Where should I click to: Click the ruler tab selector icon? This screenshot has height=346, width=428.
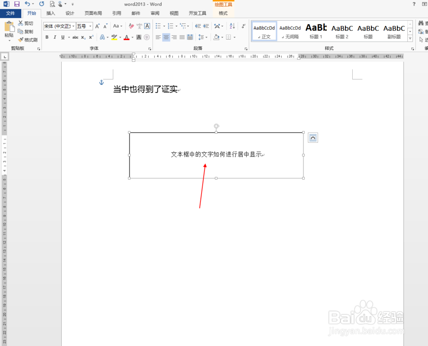5,57
